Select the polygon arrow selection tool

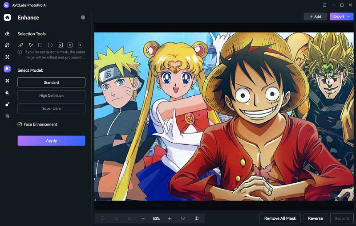31,45
